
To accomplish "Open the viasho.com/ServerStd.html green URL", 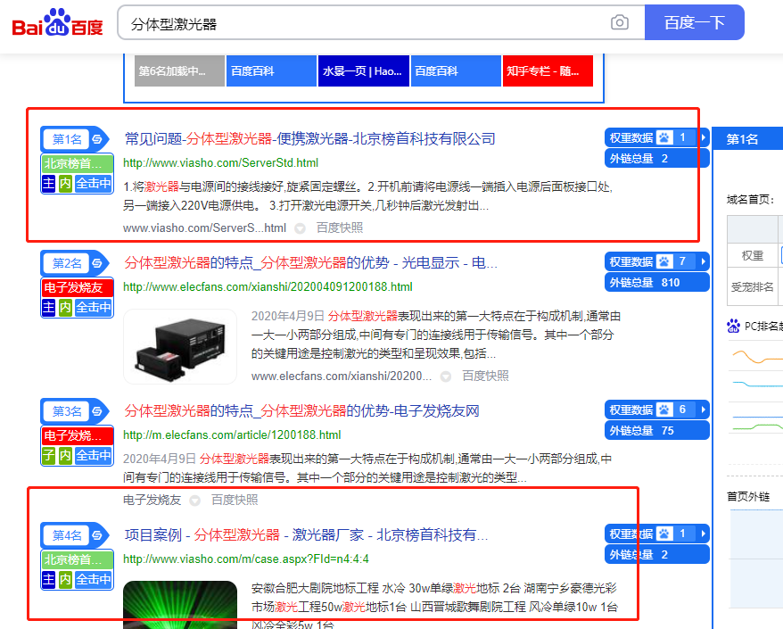I will pyautogui.click(x=220, y=163).
